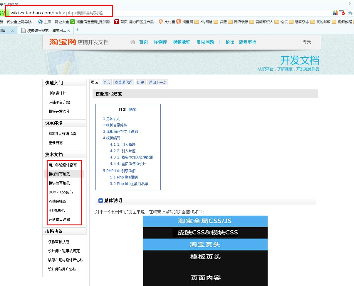Viewport: 354px width, 286px height.
Task: Close the 模板编写规范 browser tab
Action: 69,30
